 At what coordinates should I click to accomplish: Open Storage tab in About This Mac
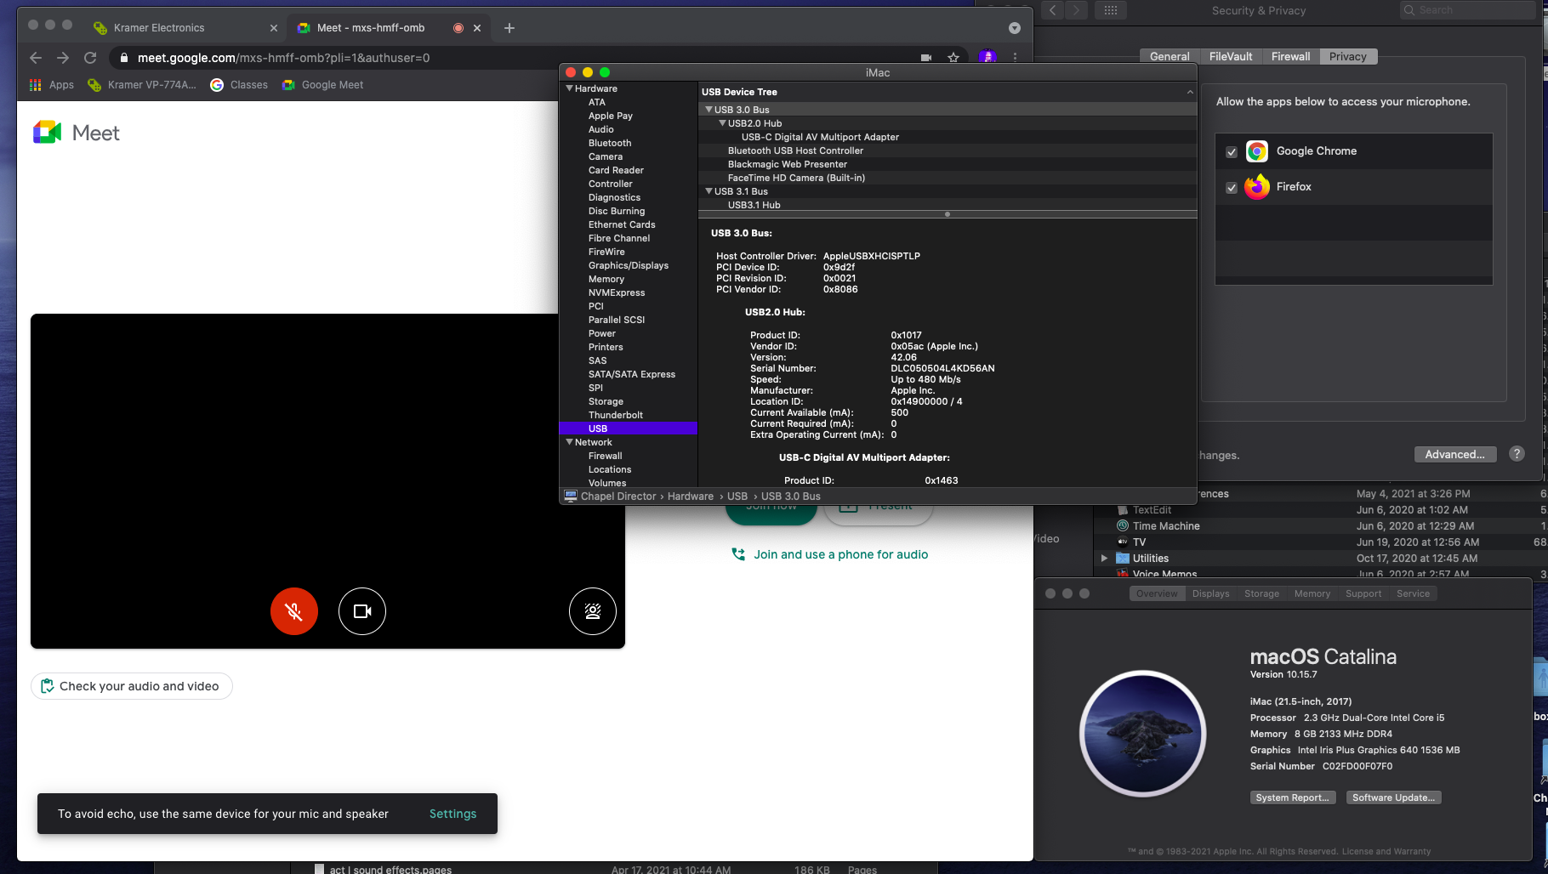(1261, 594)
